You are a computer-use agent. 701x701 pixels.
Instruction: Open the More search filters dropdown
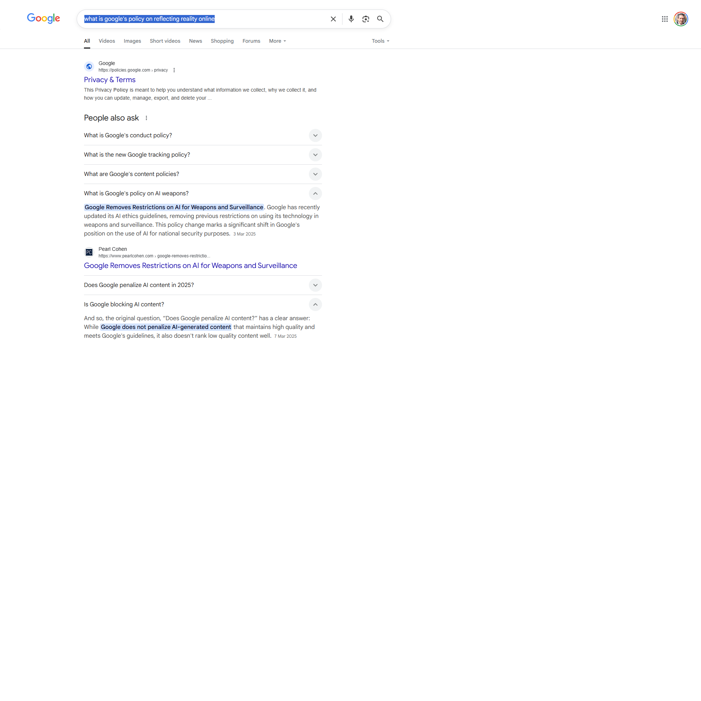[x=277, y=41]
